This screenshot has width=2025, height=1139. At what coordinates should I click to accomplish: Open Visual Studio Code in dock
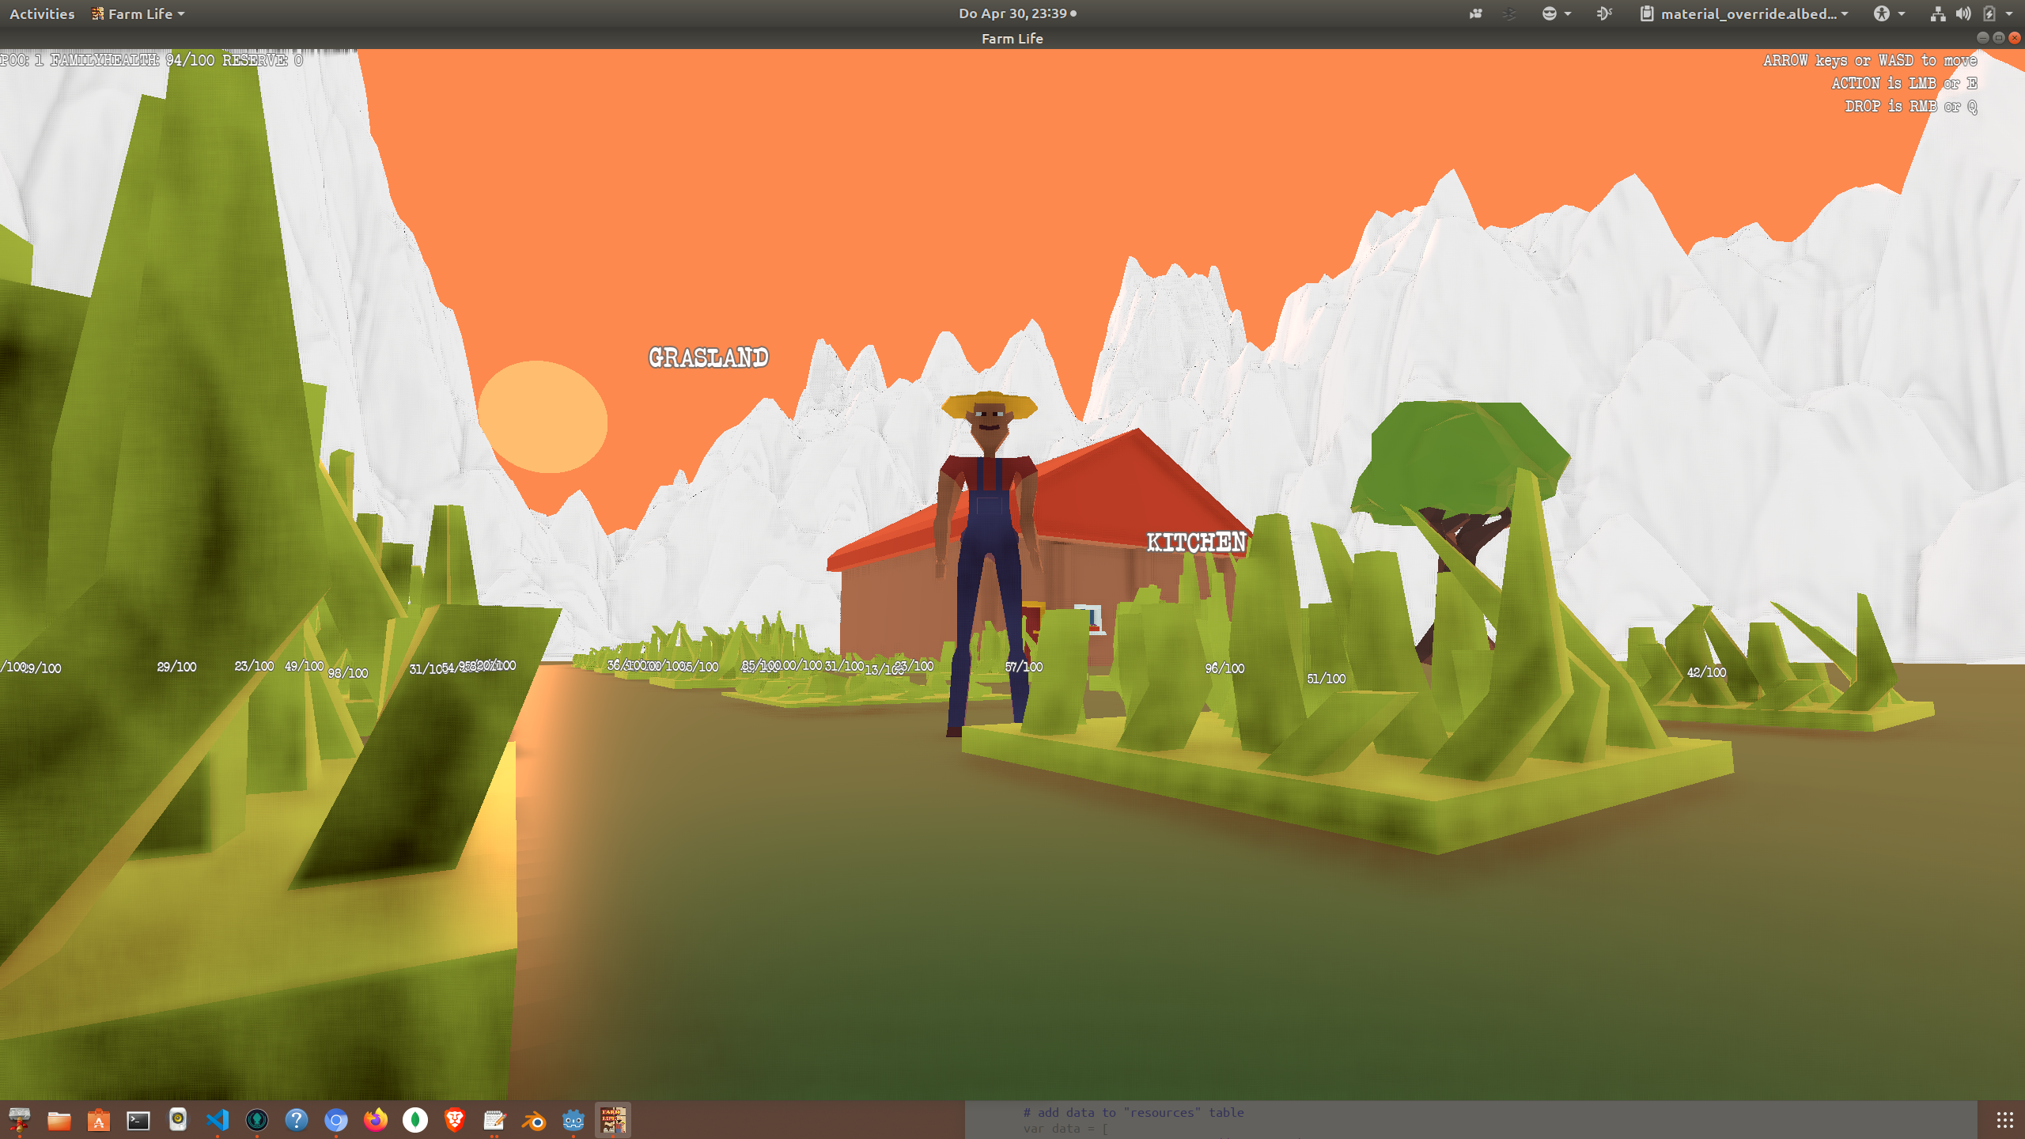(218, 1120)
